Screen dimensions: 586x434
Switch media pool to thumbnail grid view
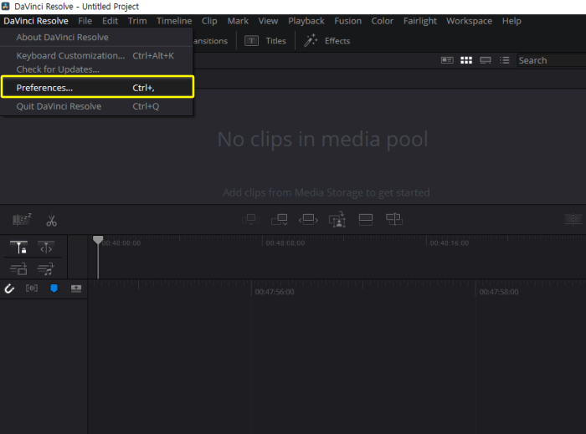tap(466, 60)
